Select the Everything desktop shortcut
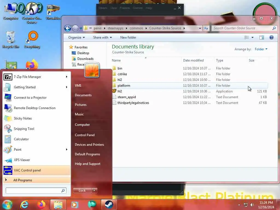 (32, 40)
